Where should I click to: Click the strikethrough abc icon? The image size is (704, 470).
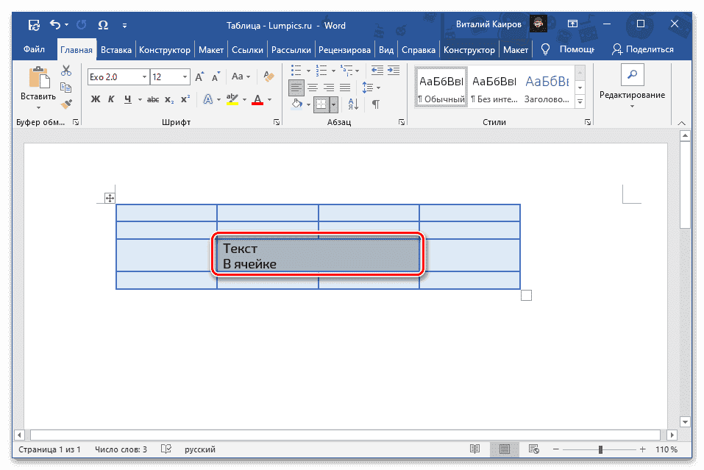pyautogui.click(x=154, y=99)
